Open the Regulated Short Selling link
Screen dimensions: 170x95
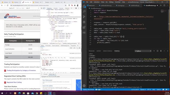[14, 82]
